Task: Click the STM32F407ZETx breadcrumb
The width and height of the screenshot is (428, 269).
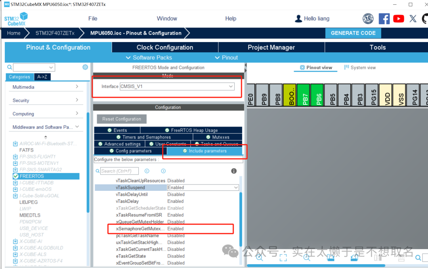Action: coord(55,33)
